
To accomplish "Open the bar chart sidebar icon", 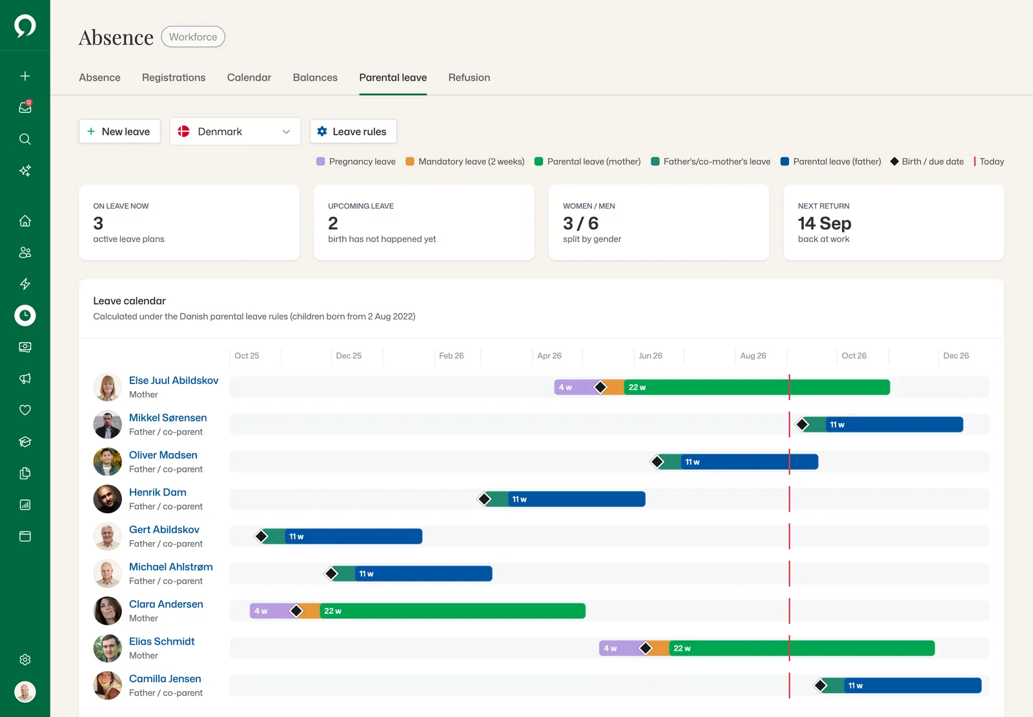I will (25, 505).
